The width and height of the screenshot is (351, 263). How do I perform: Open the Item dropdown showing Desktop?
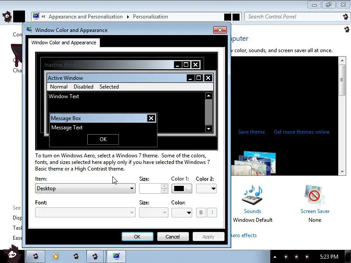pos(85,188)
